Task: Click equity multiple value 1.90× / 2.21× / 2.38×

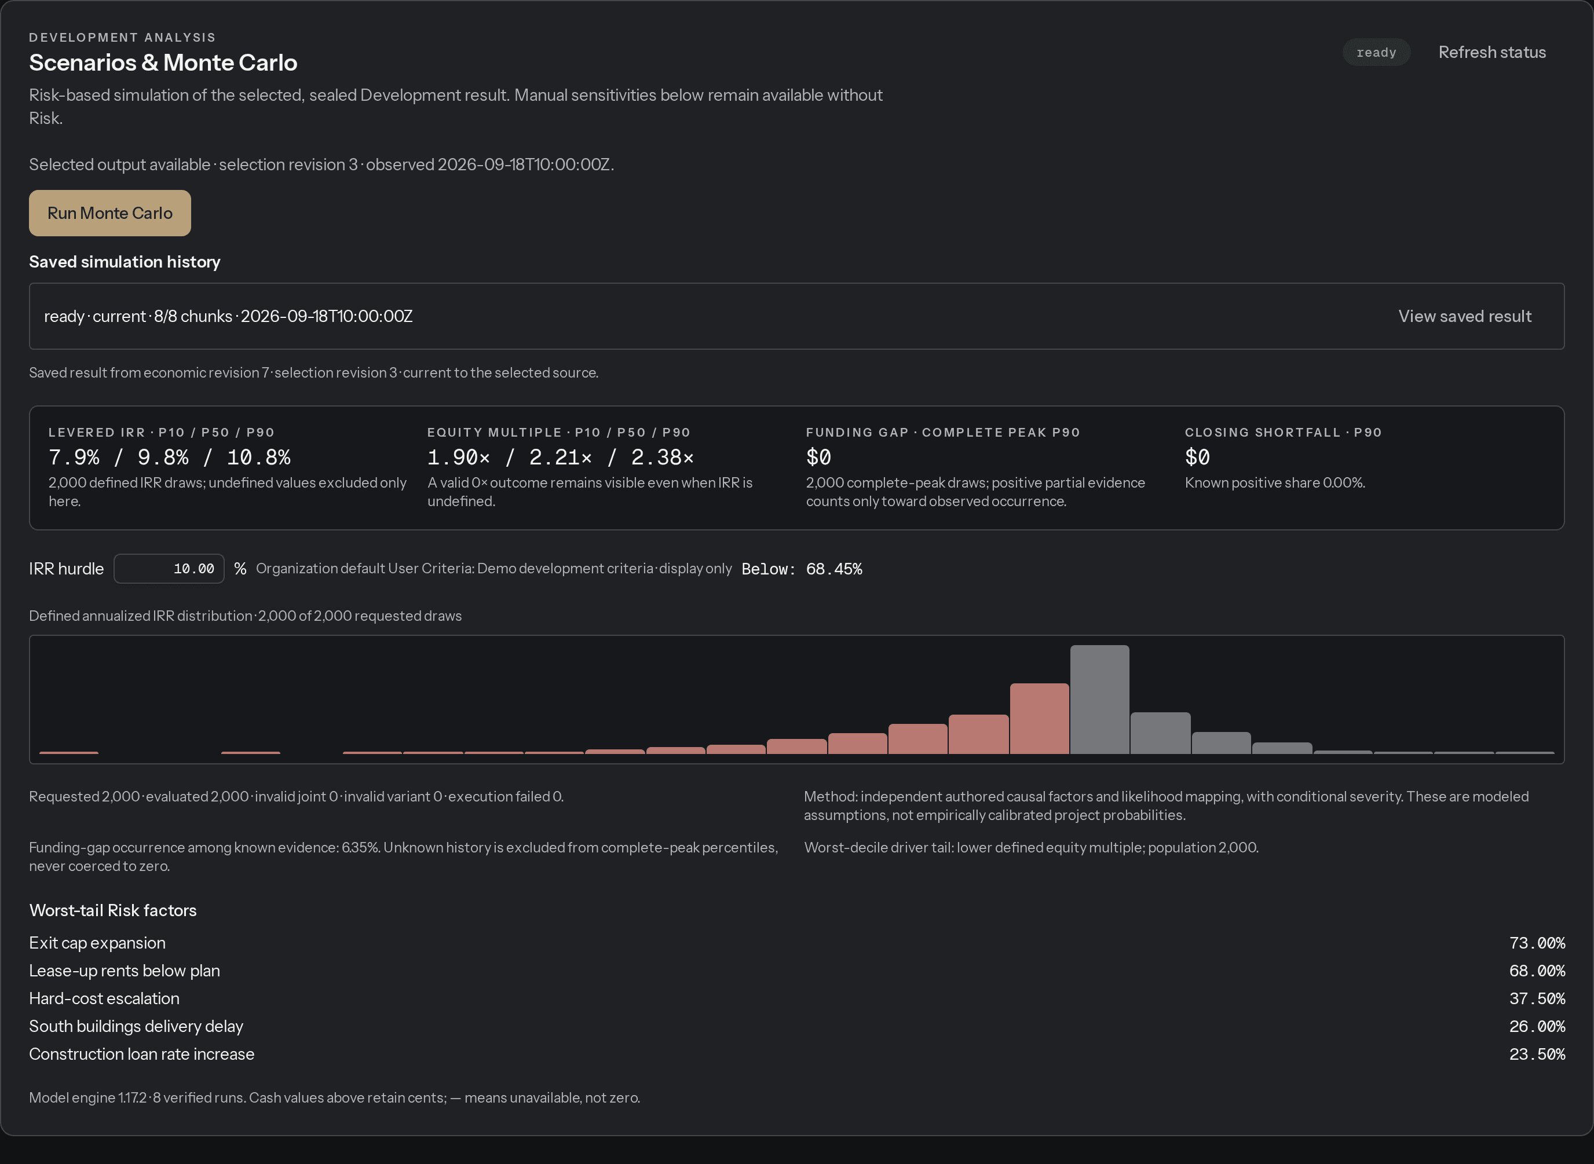Action: (560, 457)
